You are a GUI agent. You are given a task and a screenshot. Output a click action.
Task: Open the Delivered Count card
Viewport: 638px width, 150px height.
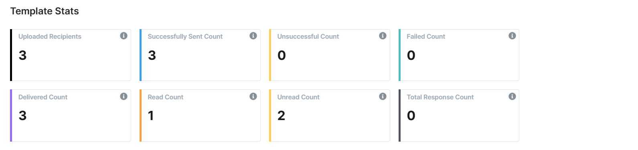point(71,116)
